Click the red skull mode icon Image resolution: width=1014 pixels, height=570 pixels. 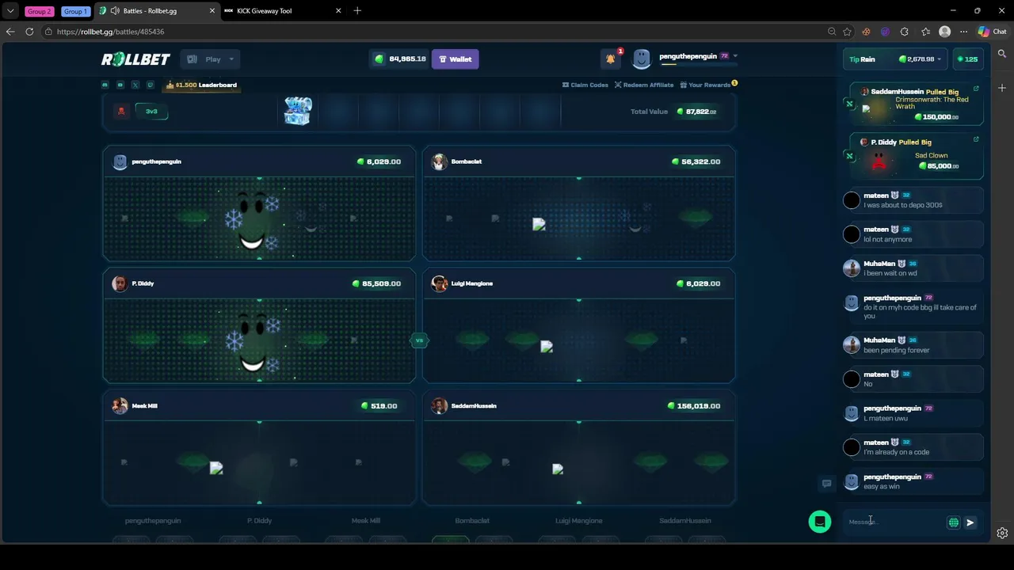click(x=121, y=111)
